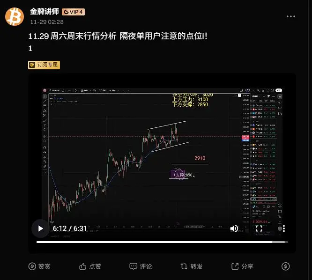Click the chart video thumbnail

(x=162, y=163)
